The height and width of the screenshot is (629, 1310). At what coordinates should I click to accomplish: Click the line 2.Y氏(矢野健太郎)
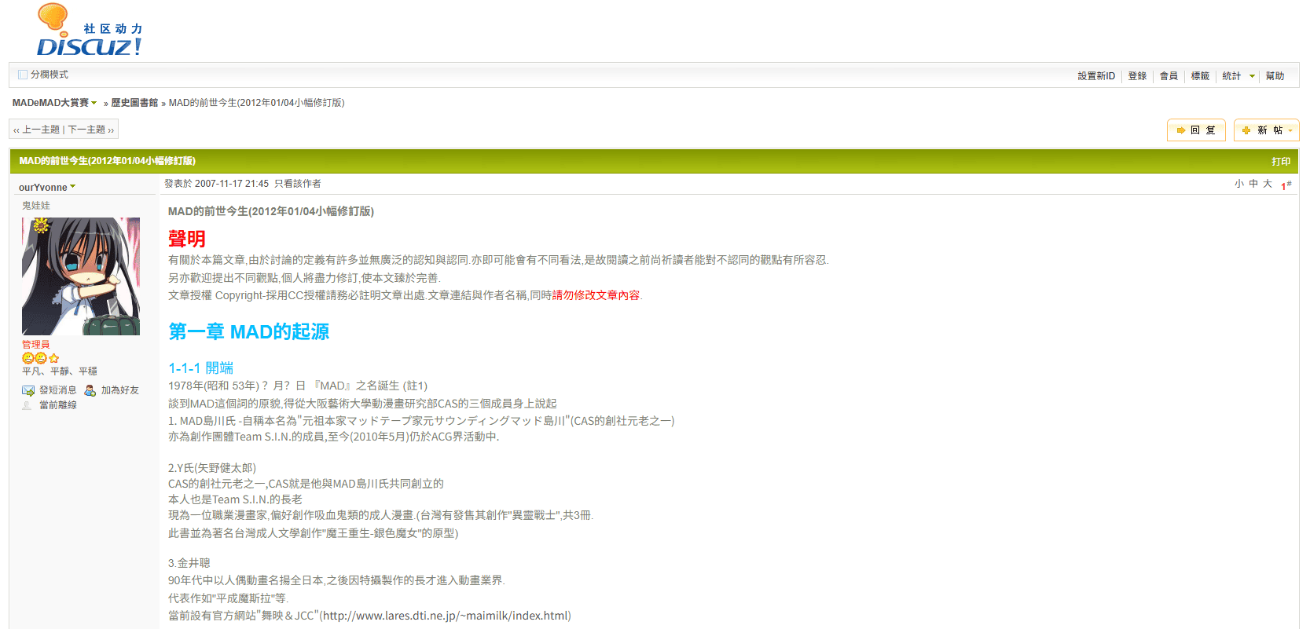212,468
